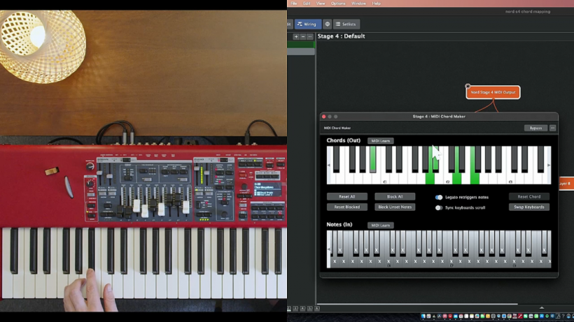This screenshot has height=322, width=574.
Task: Click the Swap Keyboards button
Action: coord(529,207)
